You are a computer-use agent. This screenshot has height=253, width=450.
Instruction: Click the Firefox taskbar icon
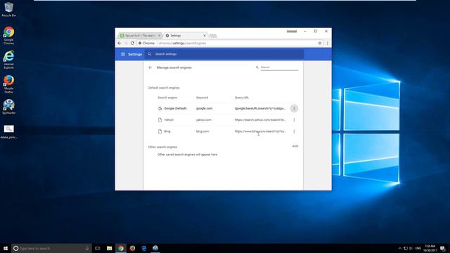click(x=132, y=248)
